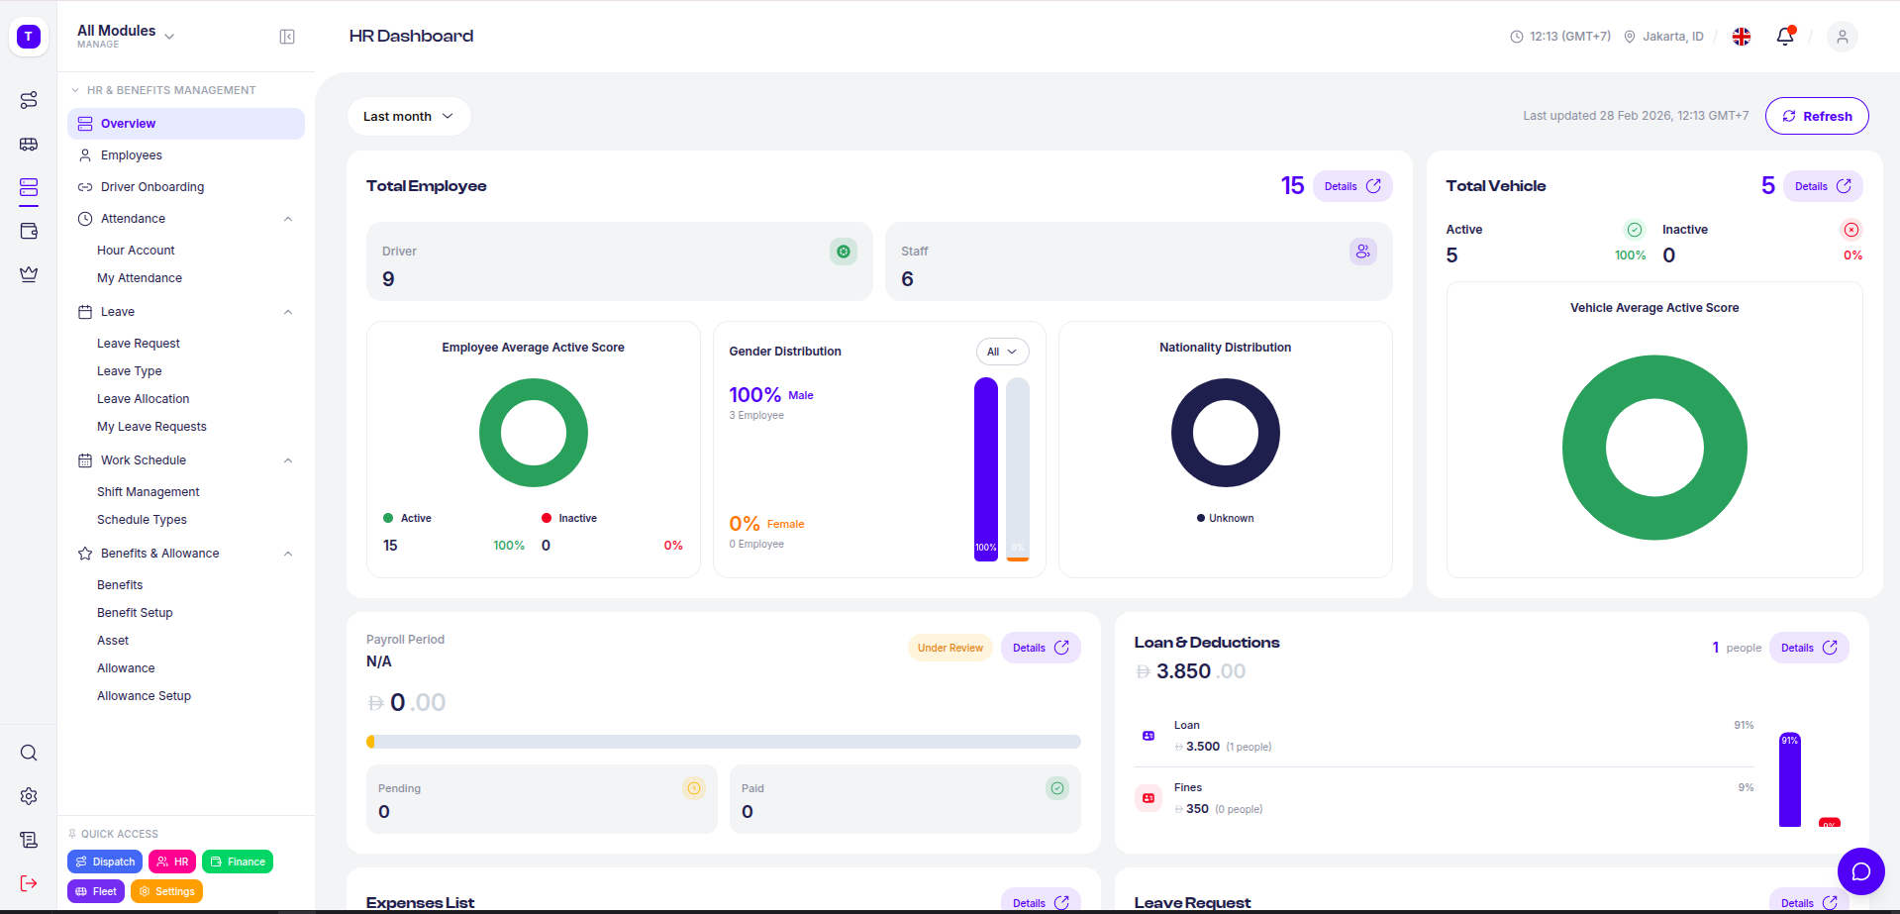
Task: Click the search icon in left rail
Action: [29, 753]
